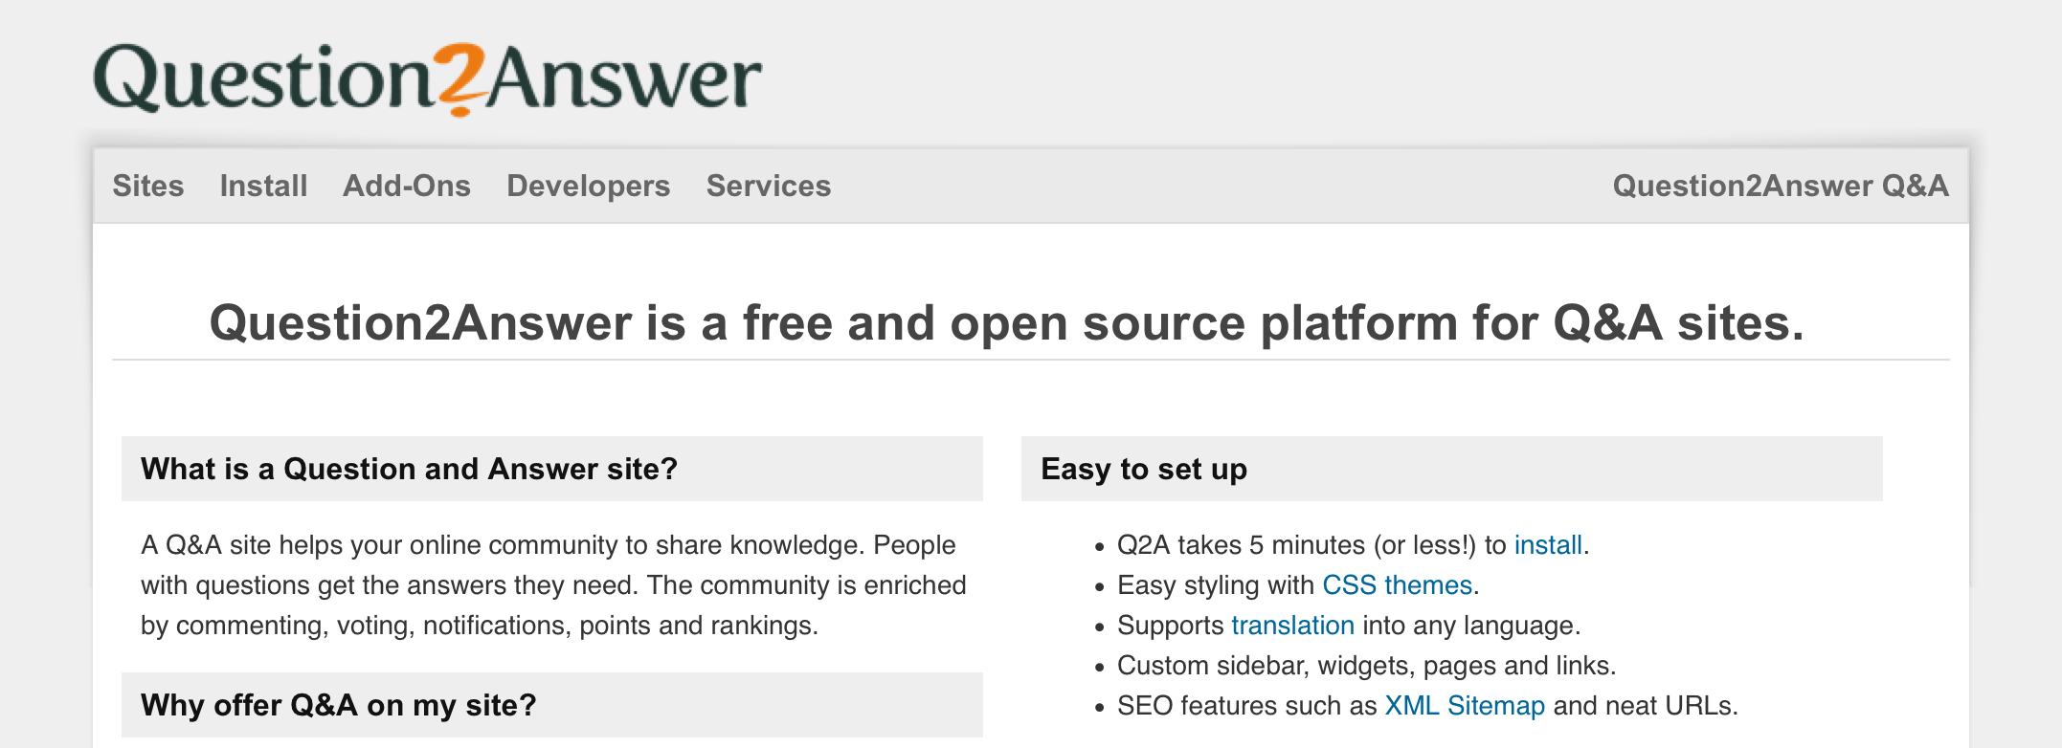Click the 'translation' hyperlink

[1292, 626]
